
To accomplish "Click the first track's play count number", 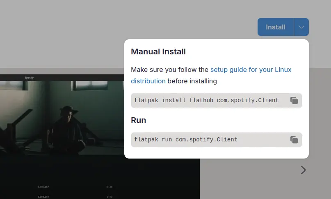I will point(43,187).
